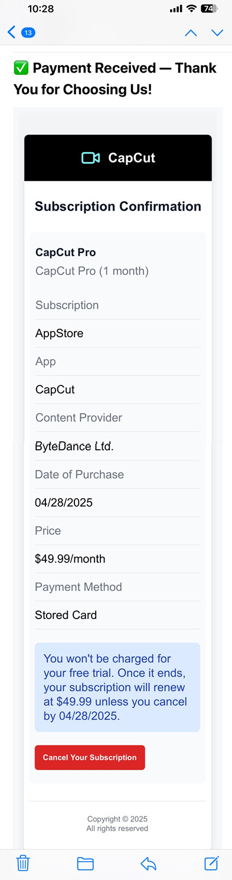Viewport: 232px width, 880px height.
Task: Compose a new message with pencil icon
Action: tap(211, 863)
